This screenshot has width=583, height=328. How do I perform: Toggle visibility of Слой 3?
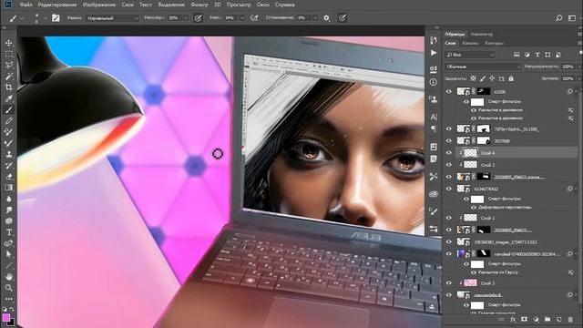[449, 283]
